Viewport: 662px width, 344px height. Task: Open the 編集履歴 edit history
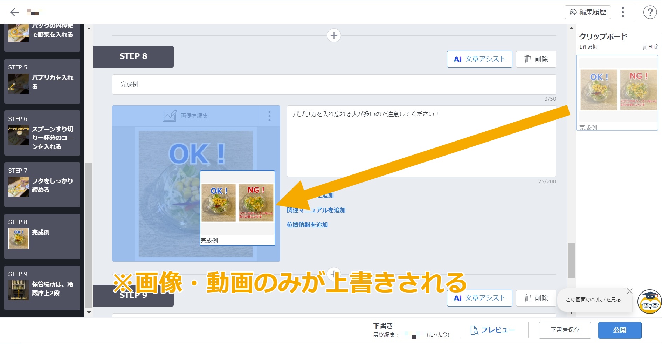pyautogui.click(x=587, y=12)
